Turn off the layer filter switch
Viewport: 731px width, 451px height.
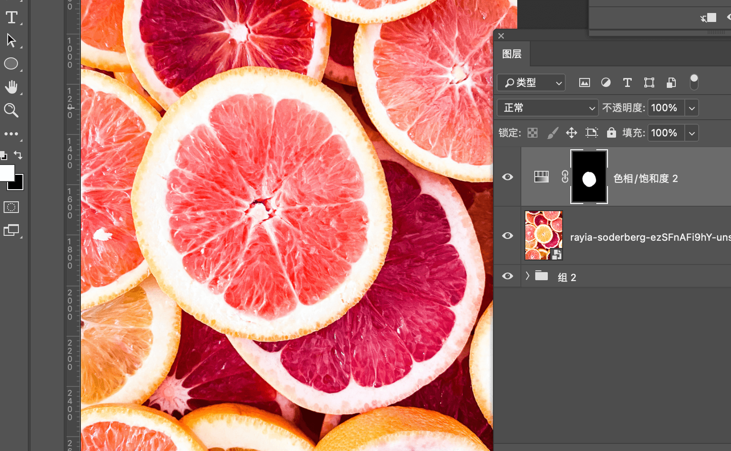(x=694, y=82)
